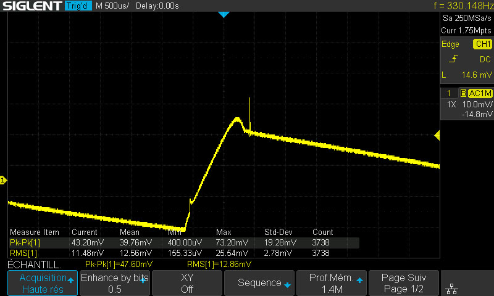Toggle the XY Off mode

pyautogui.click(x=187, y=283)
